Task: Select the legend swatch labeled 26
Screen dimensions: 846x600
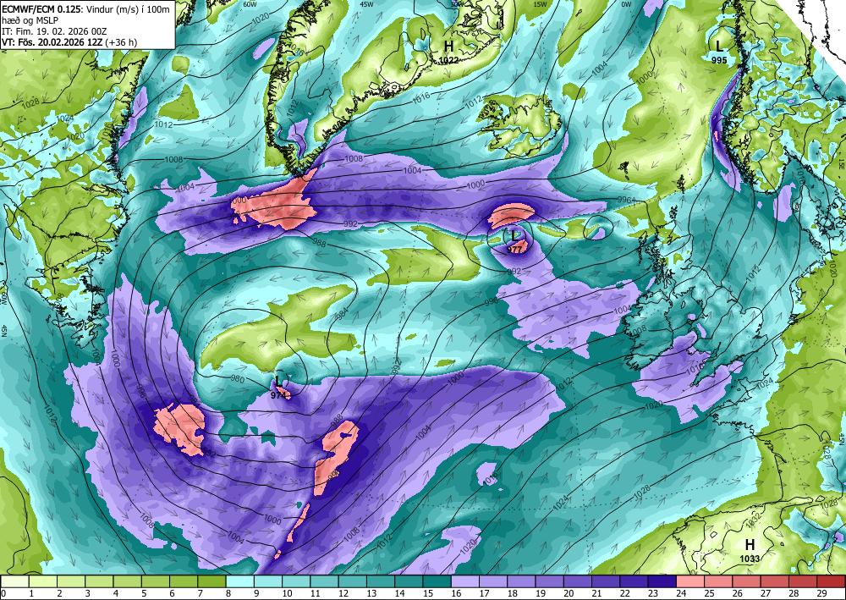Action: click(x=747, y=581)
